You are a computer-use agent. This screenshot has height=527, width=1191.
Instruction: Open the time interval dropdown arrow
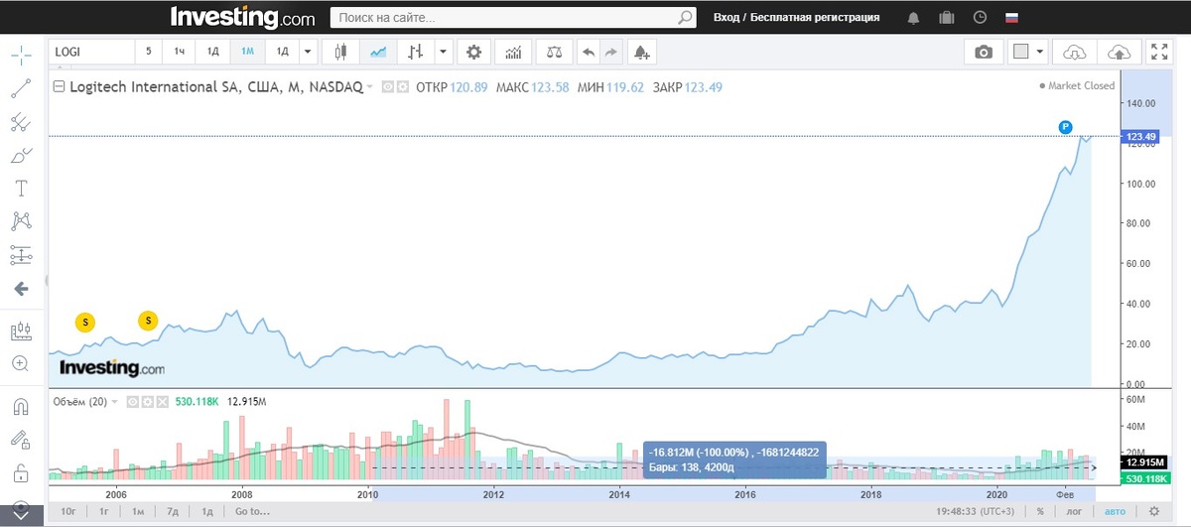click(308, 52)
